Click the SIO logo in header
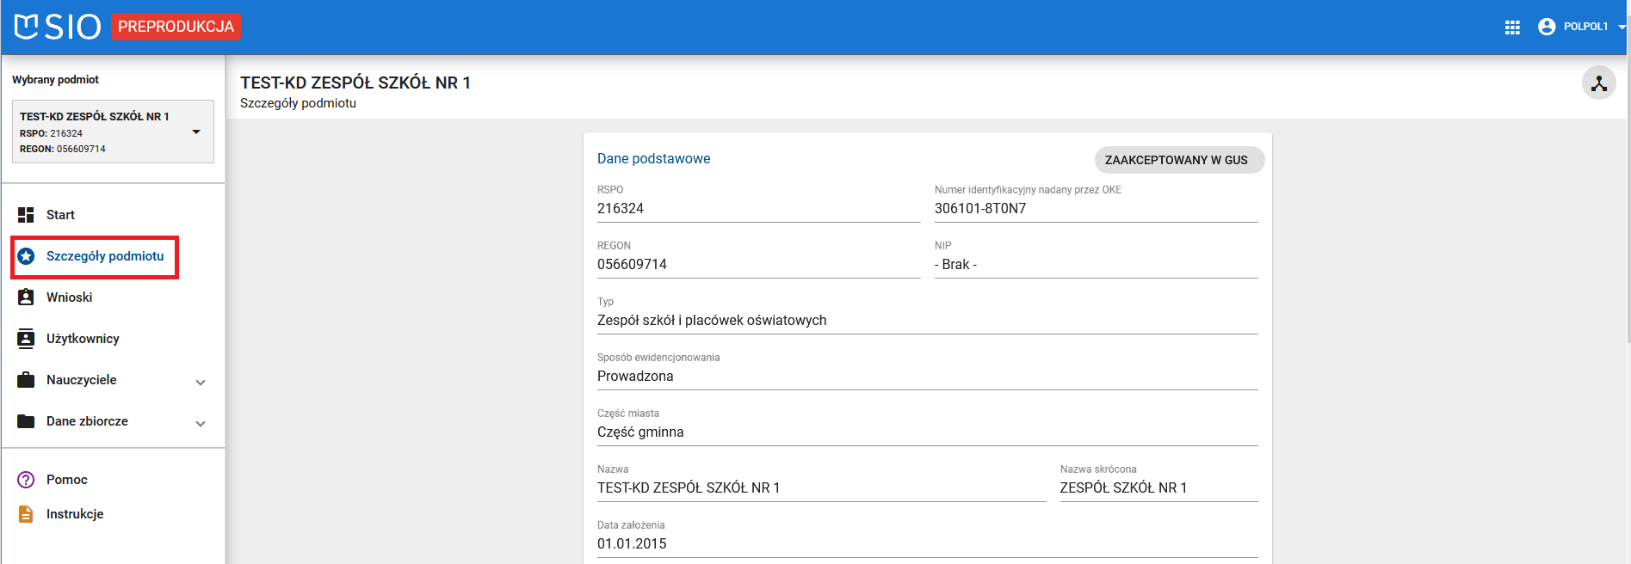Viewport: 1631px width, 564px height. pyautogui.click(x=58, y=27)
